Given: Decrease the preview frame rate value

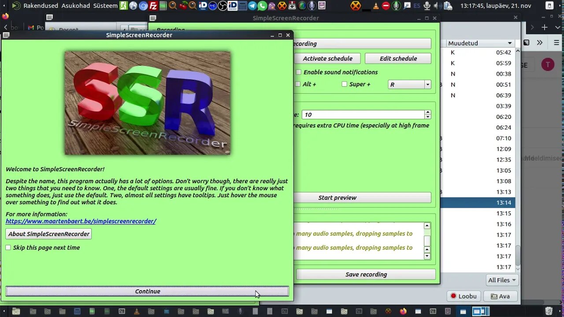Looking at the screenshot, I should tap(427, 117).
